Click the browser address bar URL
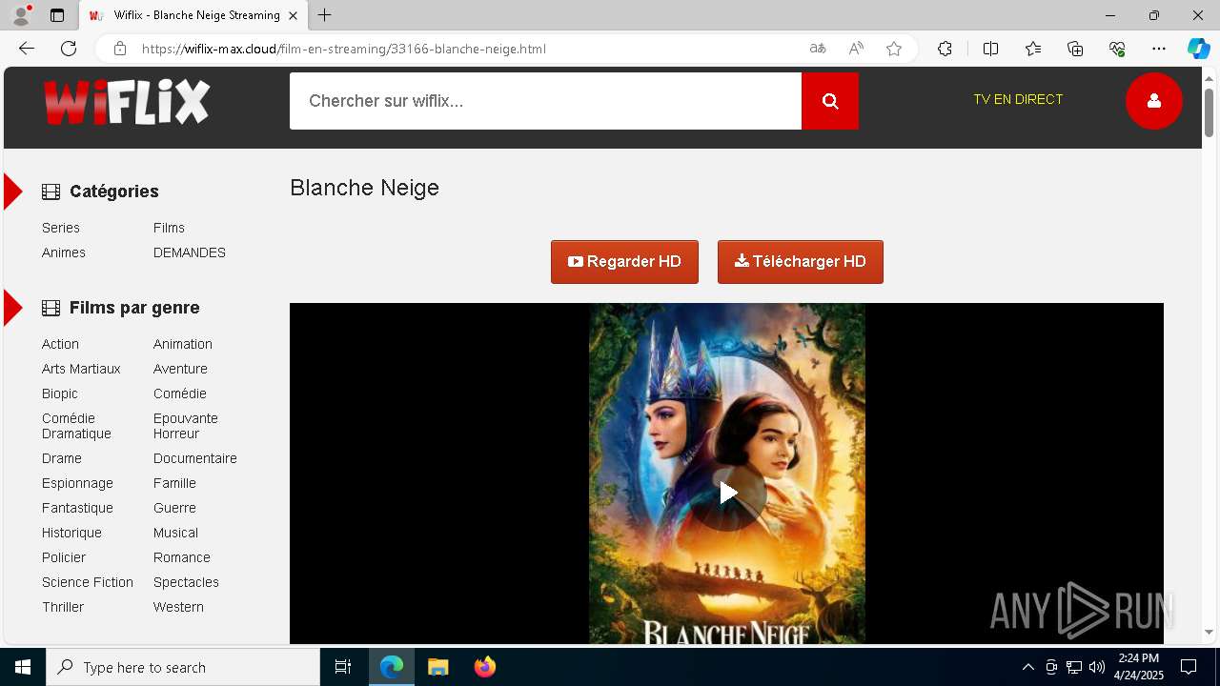Image resolution: width=1220 pixels, height=686 pixels. pos(344,49)
